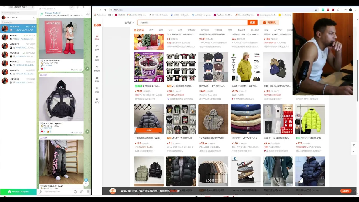The width and height of the screenshot is (359, 202).
Task: Click the browser back arrow
Action: (95, 10)
